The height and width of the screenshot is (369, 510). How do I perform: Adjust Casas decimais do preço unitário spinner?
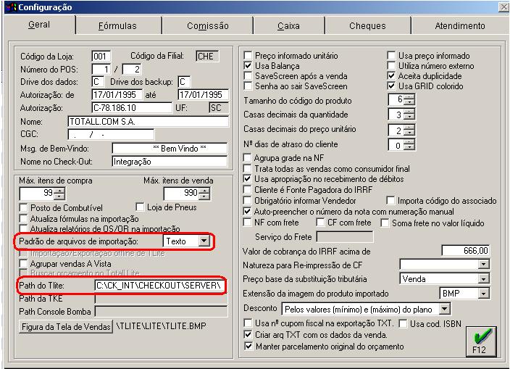pos(409,130)
